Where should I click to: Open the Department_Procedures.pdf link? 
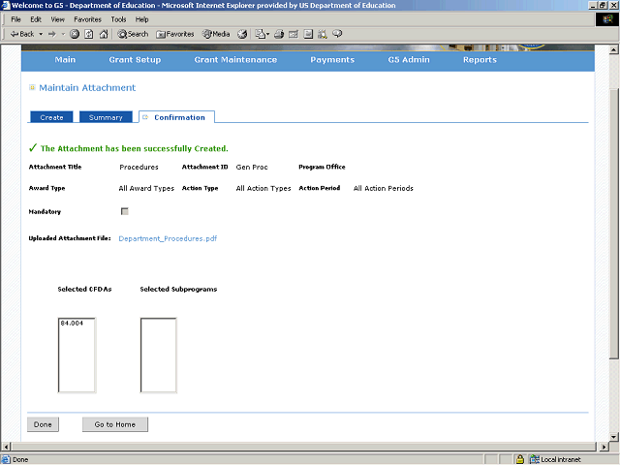point(168,238)
